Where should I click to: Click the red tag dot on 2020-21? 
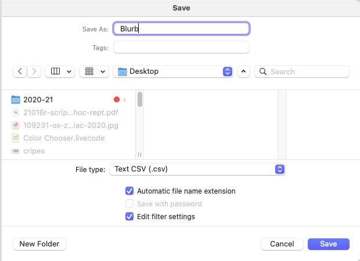pyautogui.click(x=117, y=99)
